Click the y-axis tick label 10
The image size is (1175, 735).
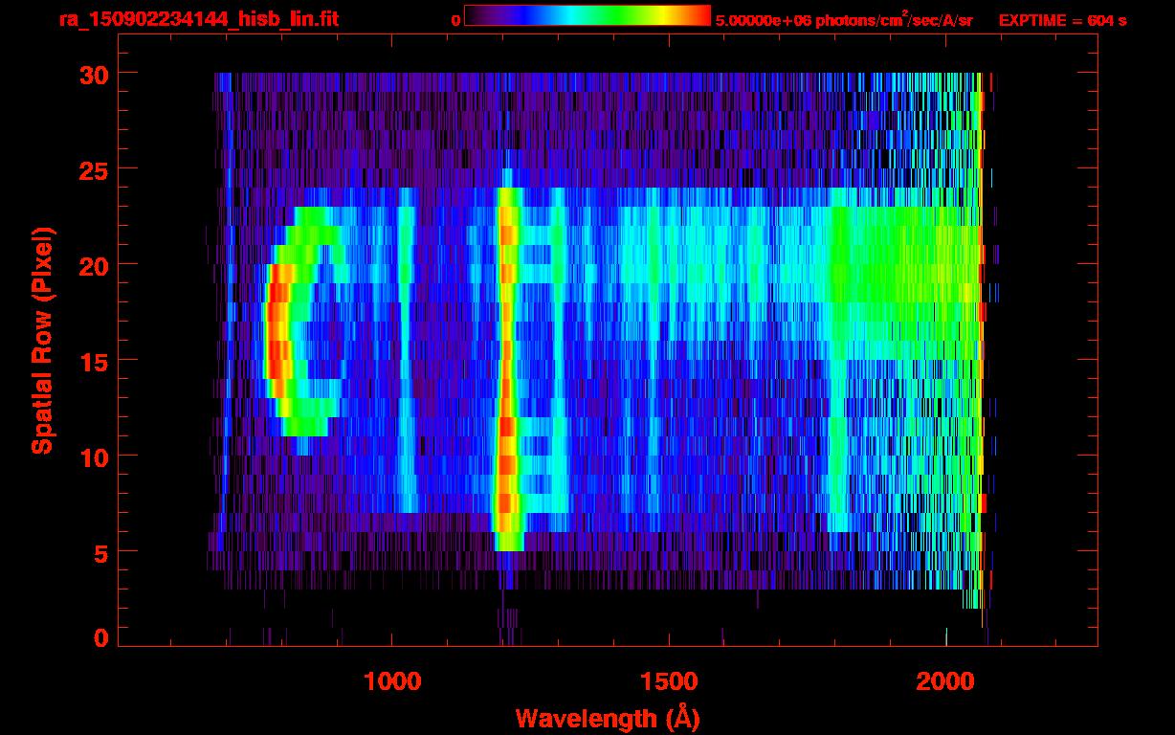point(94,457)
